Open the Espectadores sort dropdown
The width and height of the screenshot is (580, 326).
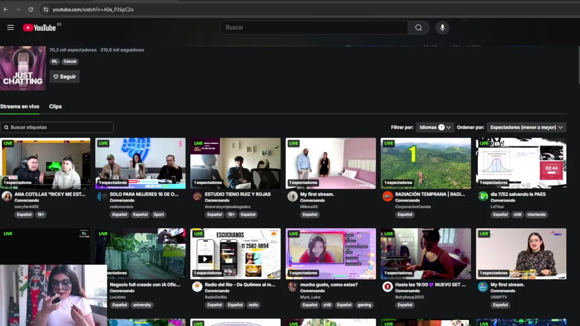pyautogui.click(x=526, y=127)
